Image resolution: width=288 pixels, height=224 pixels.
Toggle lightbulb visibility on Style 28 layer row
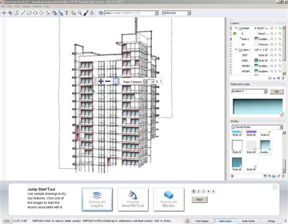pyautogui.click(x=275, y=61)
